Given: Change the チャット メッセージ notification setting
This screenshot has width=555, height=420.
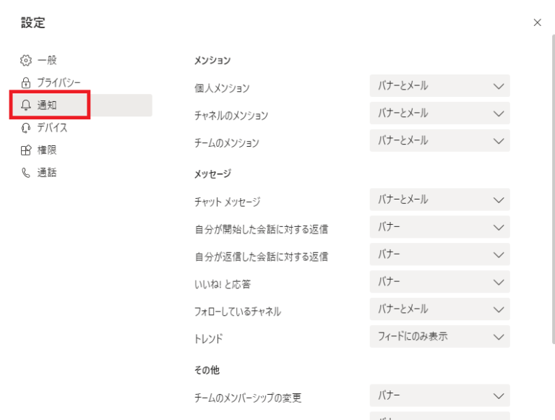Looking at the screenshot, I should pos(439,200).
